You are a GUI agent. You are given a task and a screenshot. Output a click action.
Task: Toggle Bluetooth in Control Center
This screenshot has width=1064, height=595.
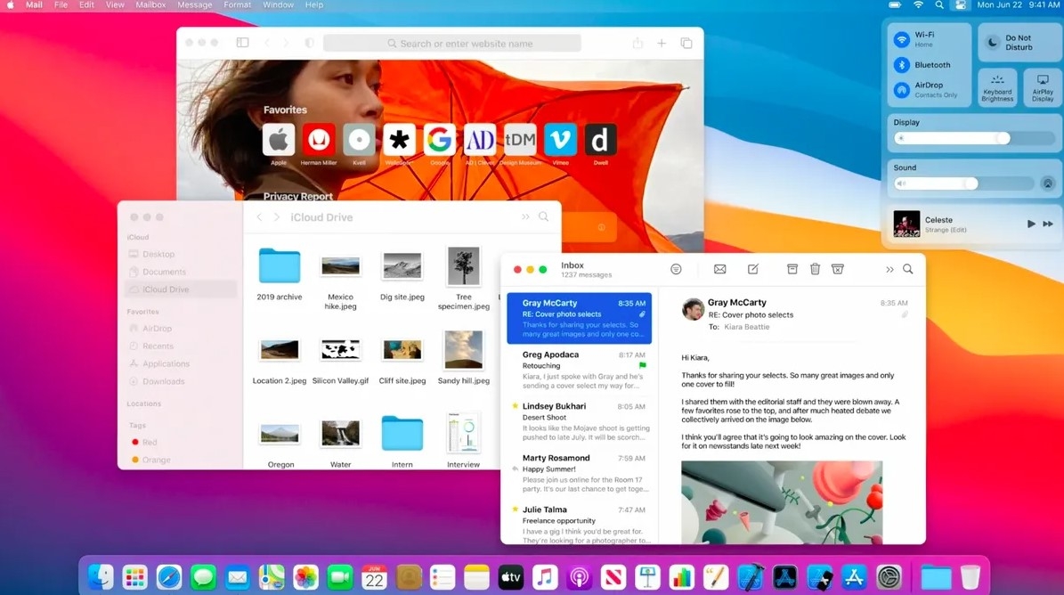(900, 64)
